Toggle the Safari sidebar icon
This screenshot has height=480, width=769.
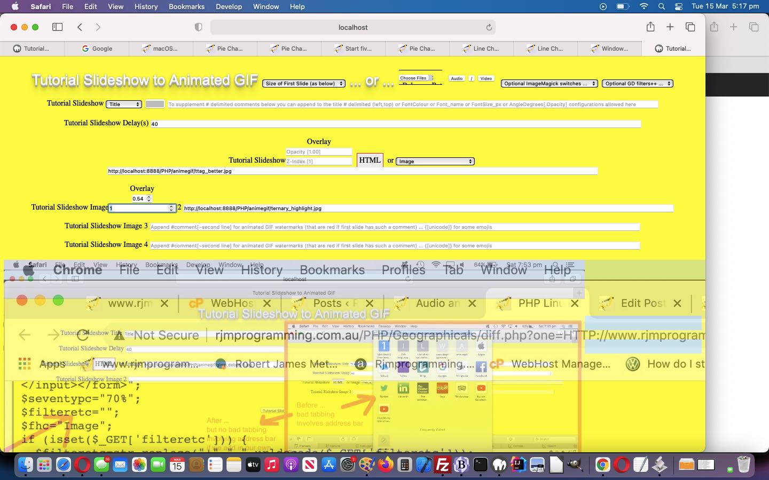58,27
